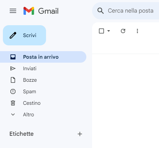Open the Posta in arrivo folder
The image size is (159, 148).
point(43,57)
